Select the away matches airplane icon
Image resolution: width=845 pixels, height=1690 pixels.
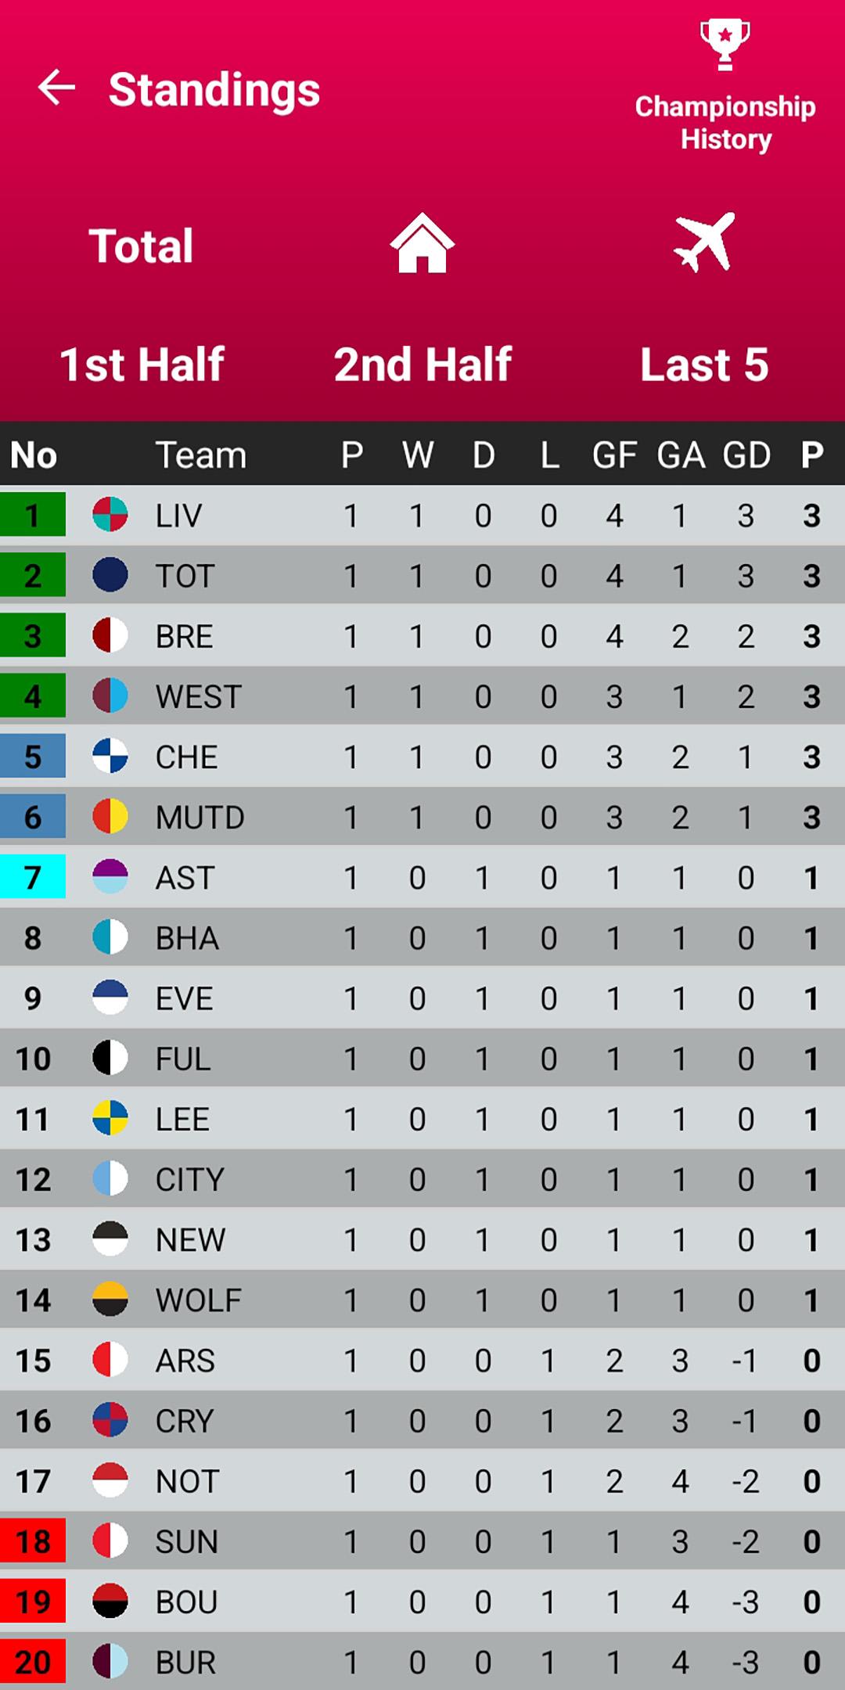coord(704,242)
